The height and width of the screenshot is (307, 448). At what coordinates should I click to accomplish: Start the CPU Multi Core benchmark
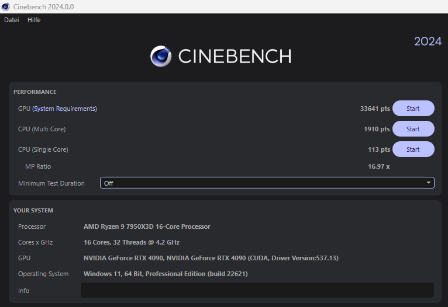413,129
